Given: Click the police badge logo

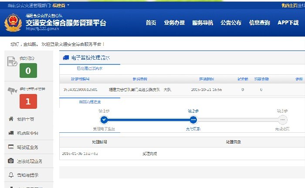Looking at the screenshot, I should point(12,23).
